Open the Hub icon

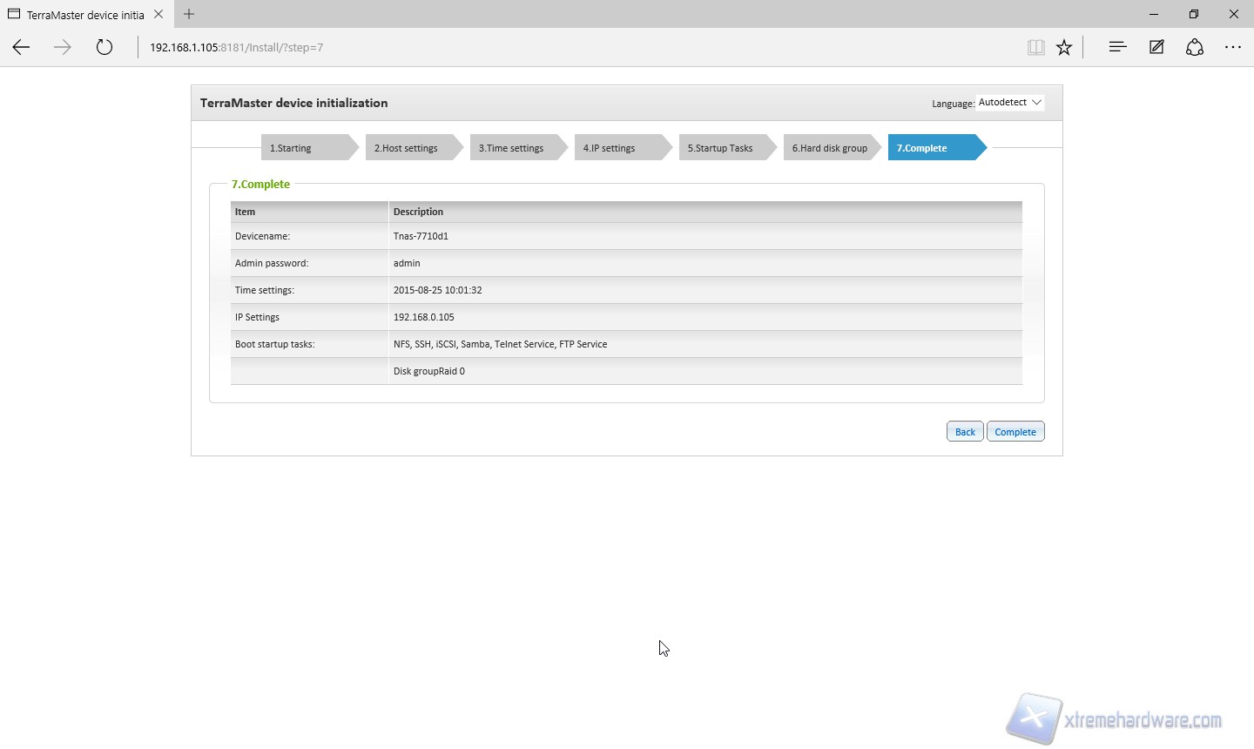(1117, 48)
